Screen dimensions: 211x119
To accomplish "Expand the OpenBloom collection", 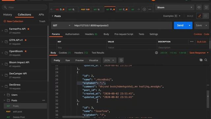I will click(2, 53).
